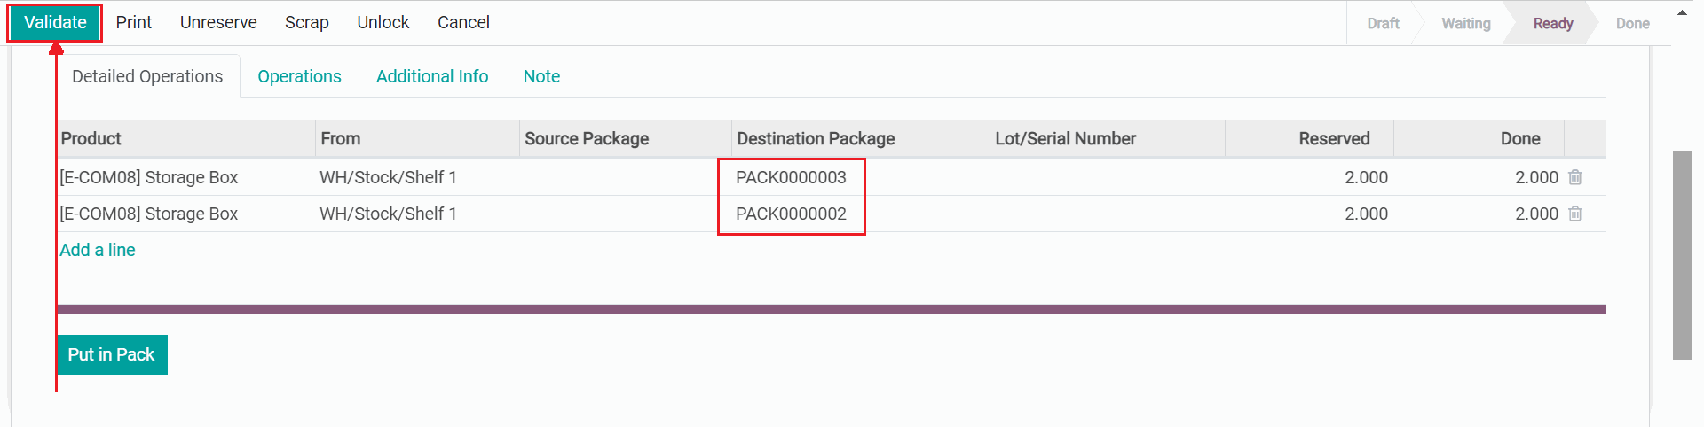Click the Validate button
This screenshot has height=427, width=1704.
coord(55,23)
